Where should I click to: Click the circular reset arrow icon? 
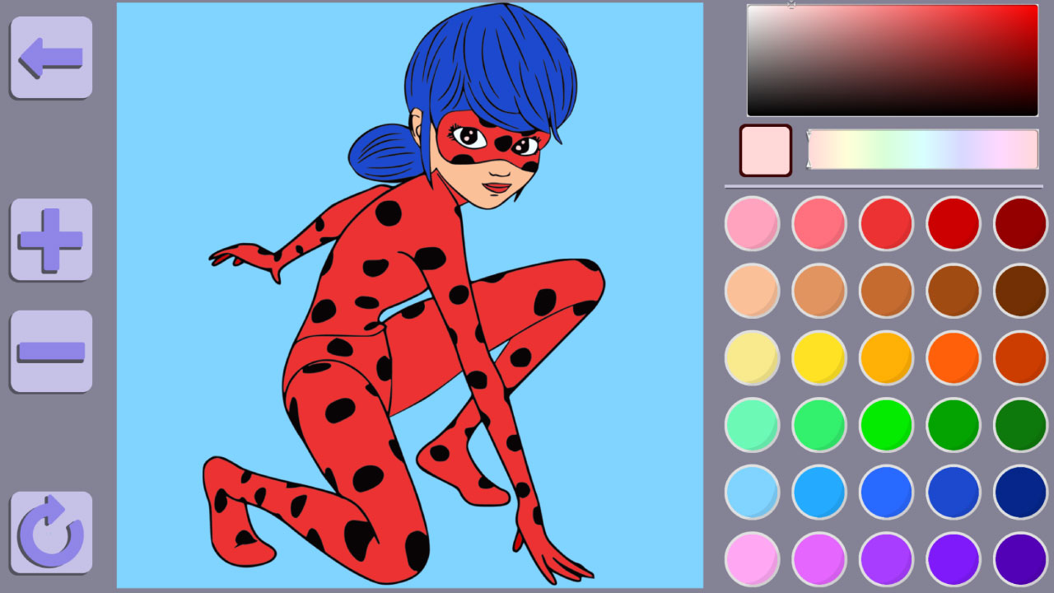(51, 532)
